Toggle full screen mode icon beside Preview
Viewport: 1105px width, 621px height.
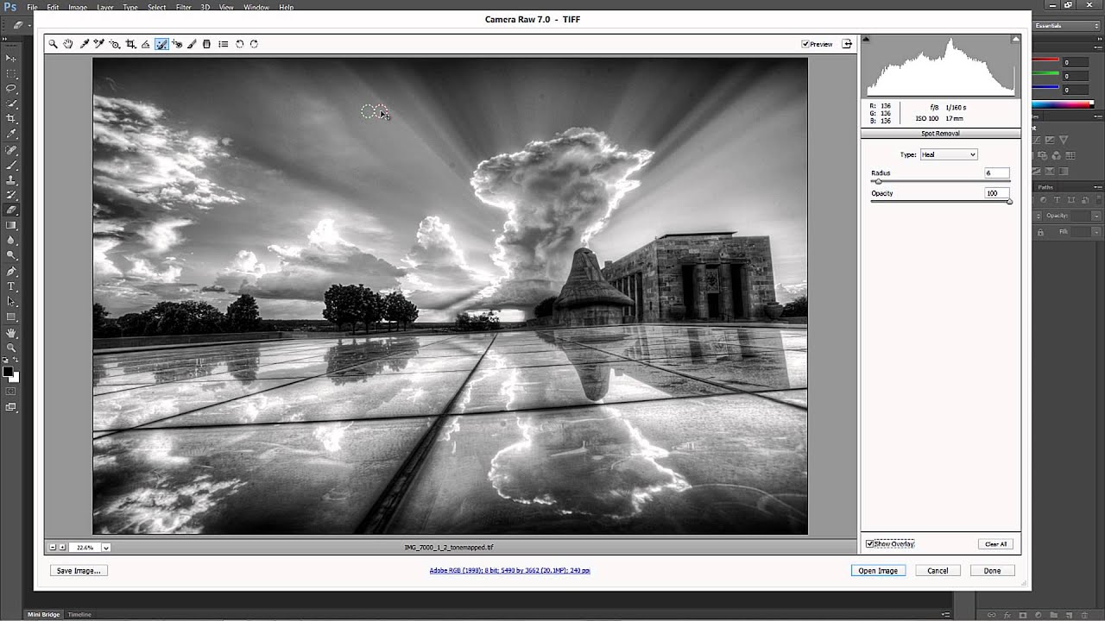(x=847, y=44)
